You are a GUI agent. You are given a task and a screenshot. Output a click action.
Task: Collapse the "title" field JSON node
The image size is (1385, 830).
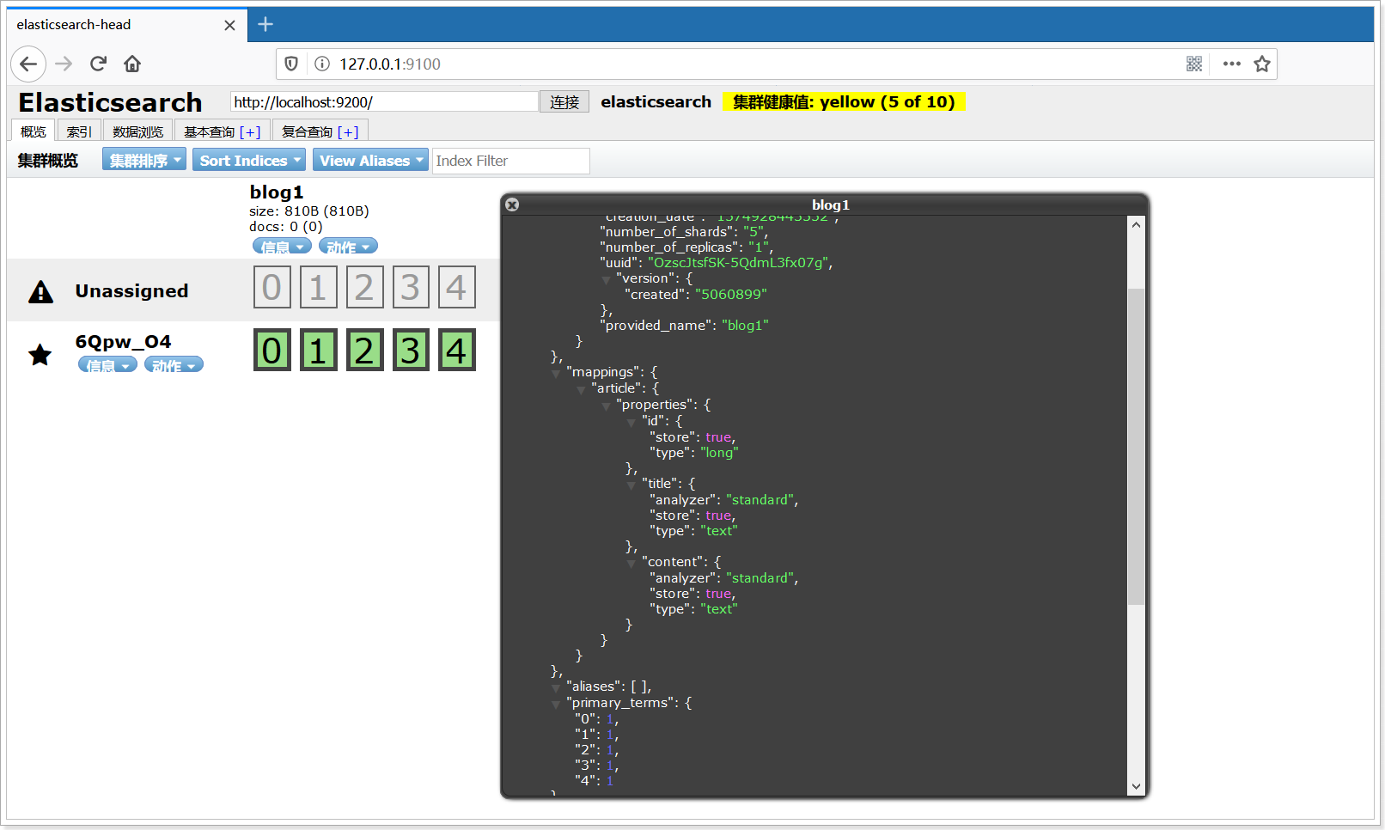631,485
